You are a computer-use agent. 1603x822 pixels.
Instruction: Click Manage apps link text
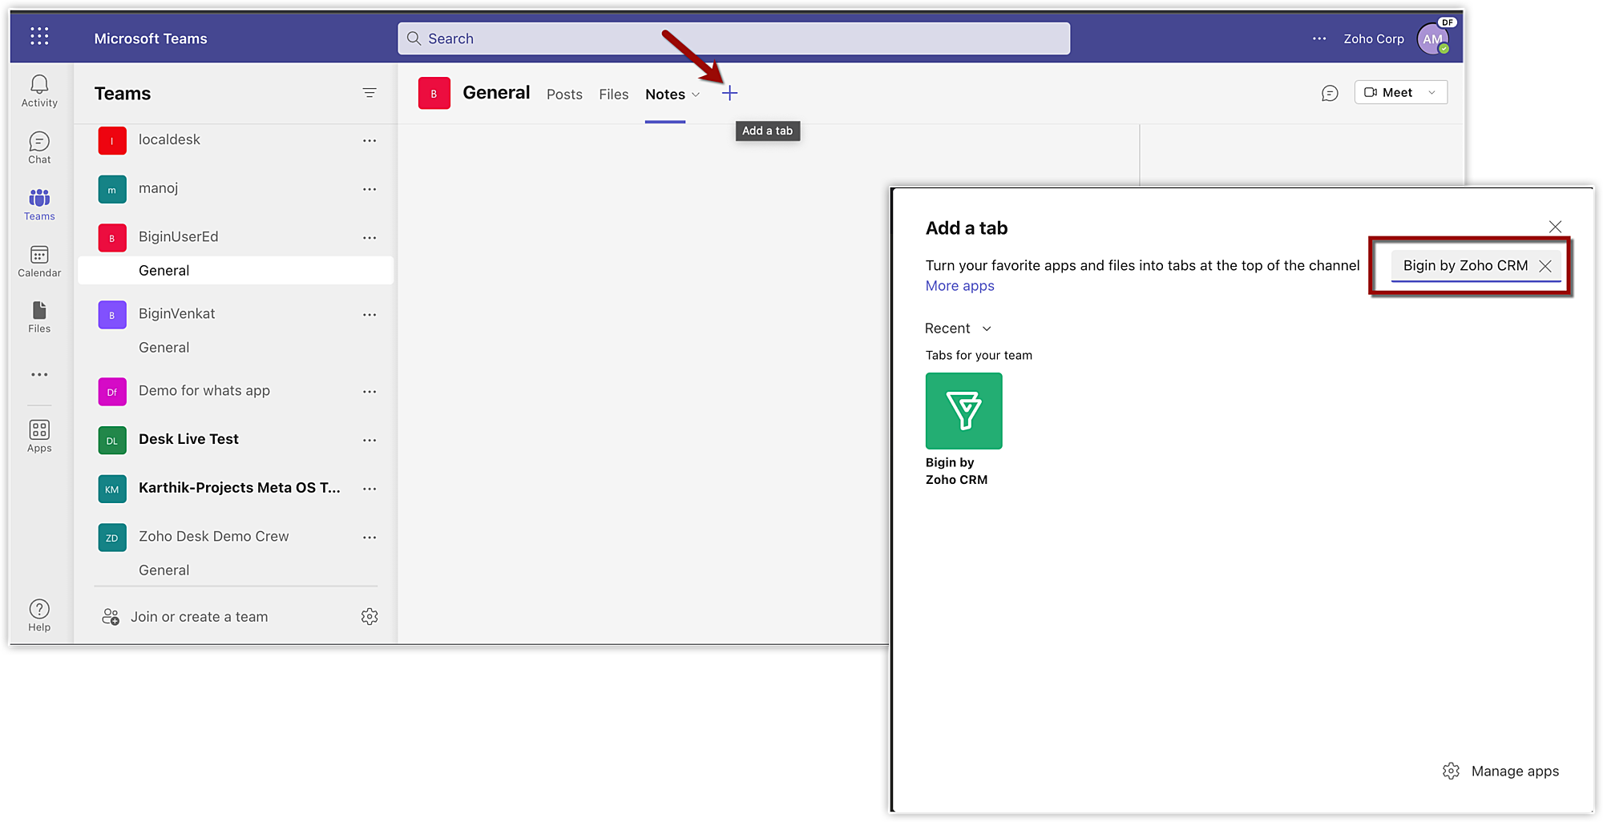click(1515, 771)
